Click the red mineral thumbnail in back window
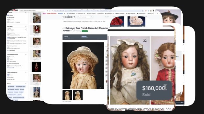Image resolution: width=204 pixels, height=114 pixels. tap(117, 22)
